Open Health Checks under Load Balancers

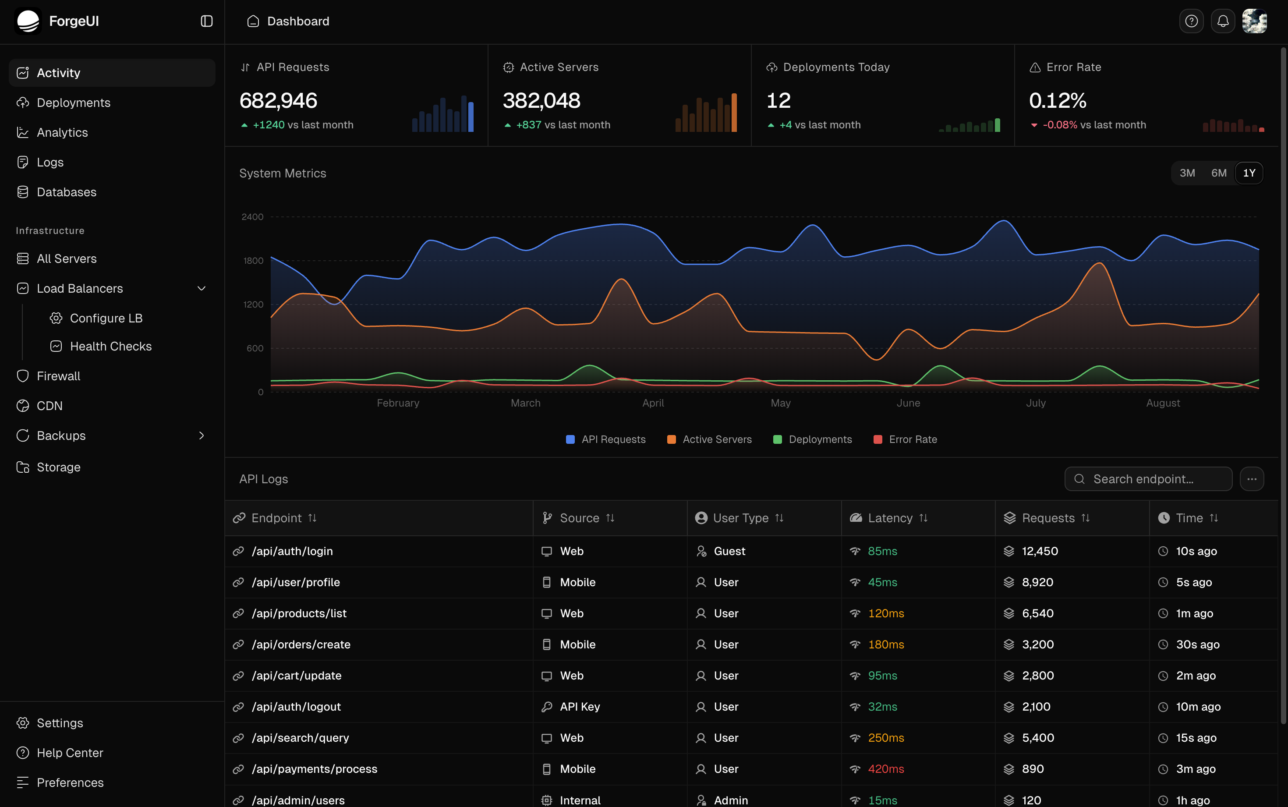[110, 347]
